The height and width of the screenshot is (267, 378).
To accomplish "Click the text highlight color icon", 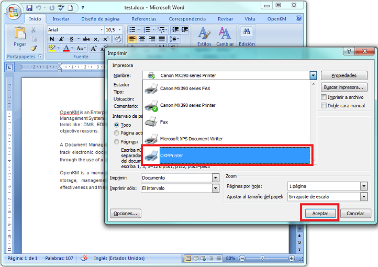I will (x=52, y=48).
